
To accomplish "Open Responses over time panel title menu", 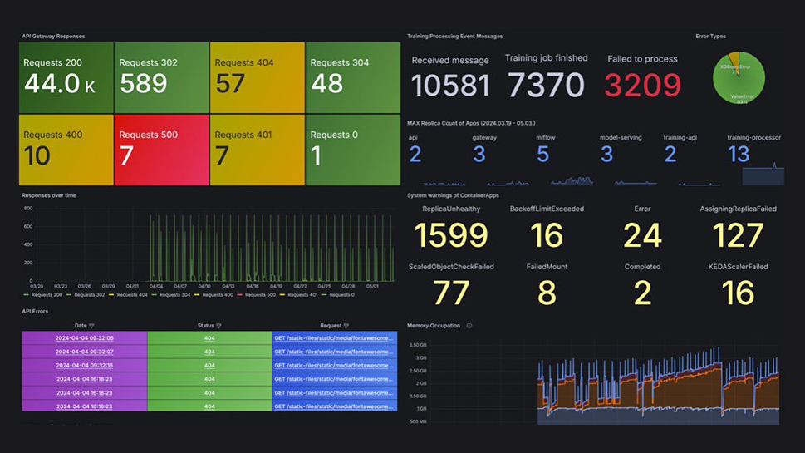I will click(49, 195).
